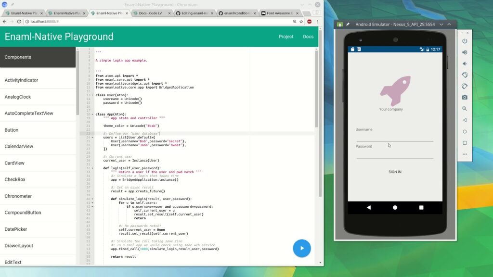The image size is (493, 277).
Task: Collapse the class App fold arrow
Action: click(92, 114)
